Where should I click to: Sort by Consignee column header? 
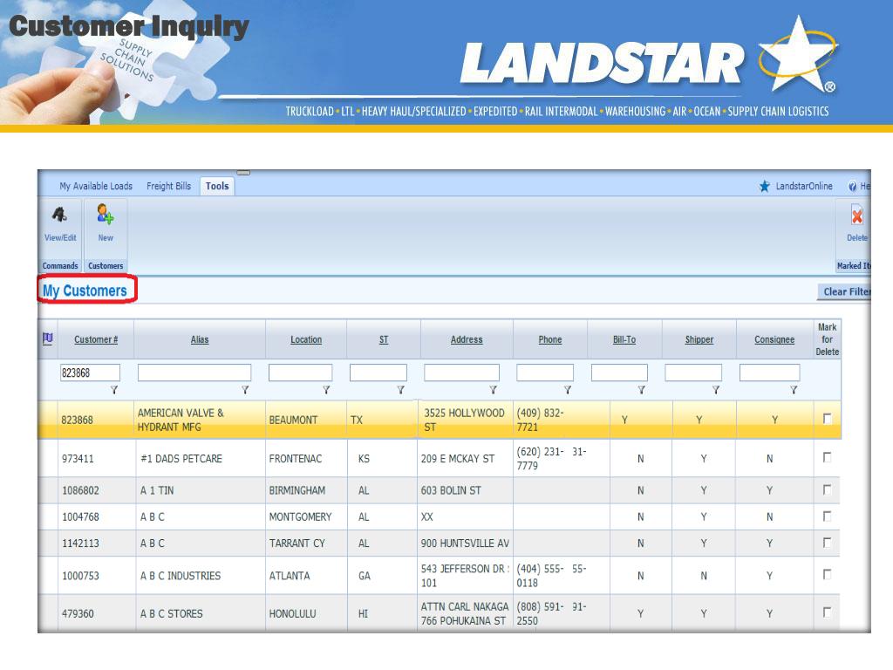coord(774,339)
